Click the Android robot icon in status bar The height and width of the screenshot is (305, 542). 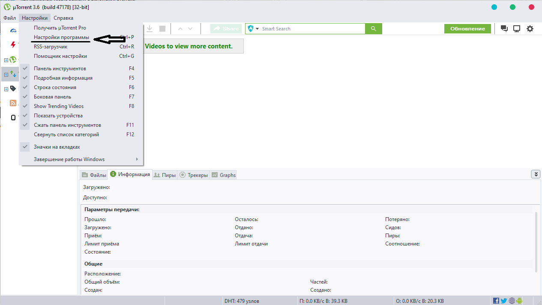(x=520, y=301)
